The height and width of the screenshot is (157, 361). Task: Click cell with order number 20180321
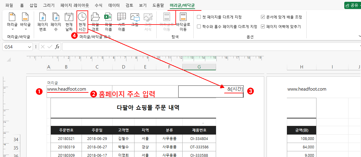66,139
